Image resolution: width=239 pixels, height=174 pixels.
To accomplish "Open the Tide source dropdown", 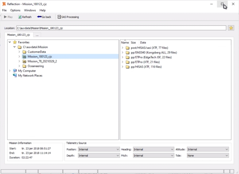I will click(208, 155).
